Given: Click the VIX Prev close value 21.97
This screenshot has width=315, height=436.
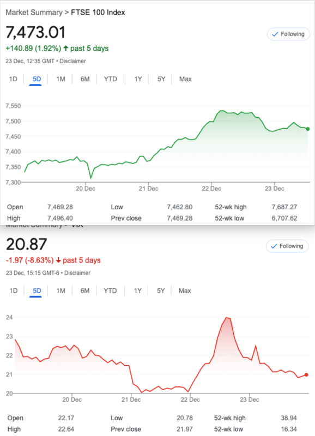Looking at the screenshot, I should click(x=185, y=429).
